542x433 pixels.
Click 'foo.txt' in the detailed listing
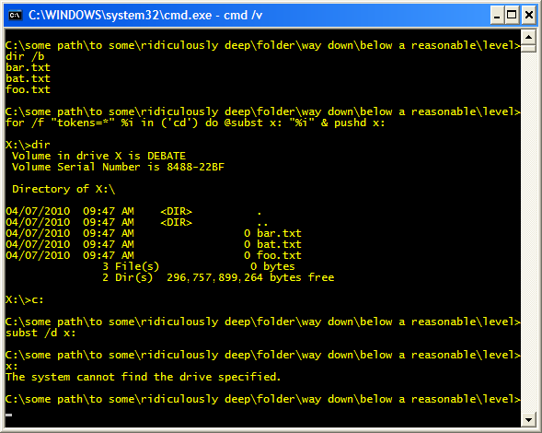(x=279, y=255)
